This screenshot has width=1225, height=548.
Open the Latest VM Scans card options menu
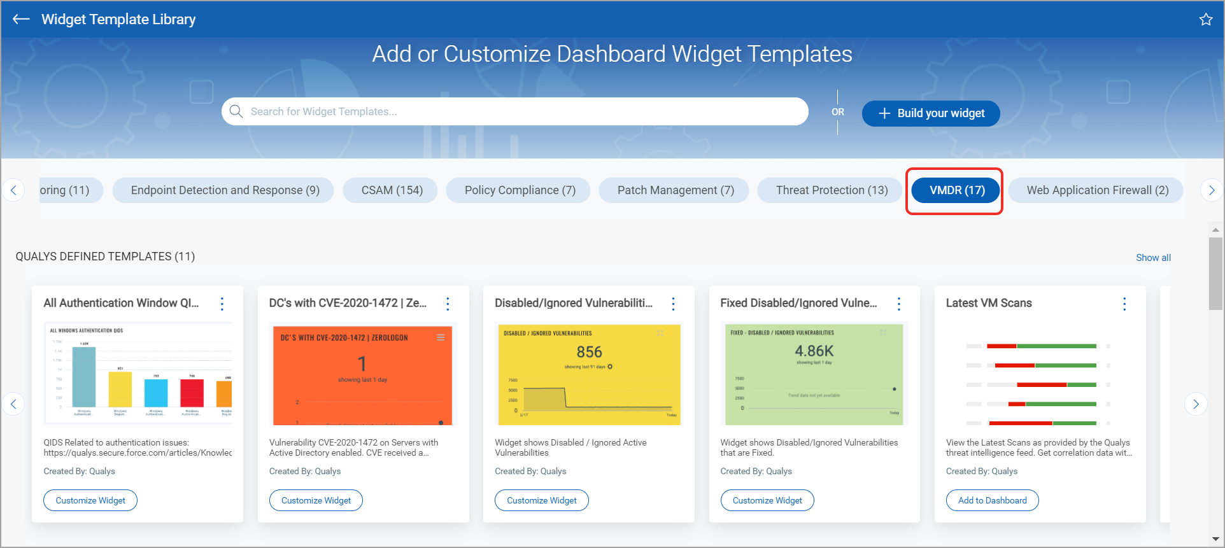[1124, 304]
